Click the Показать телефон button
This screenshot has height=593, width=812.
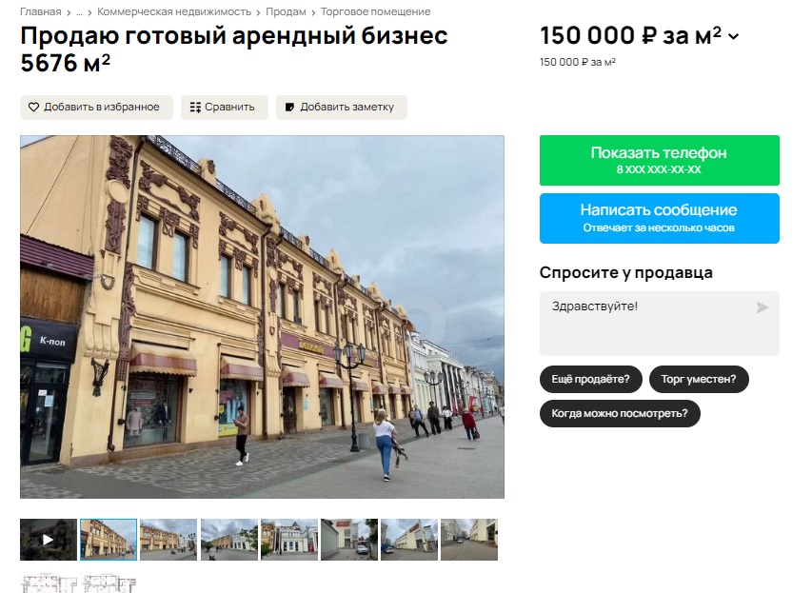(659, 160)
